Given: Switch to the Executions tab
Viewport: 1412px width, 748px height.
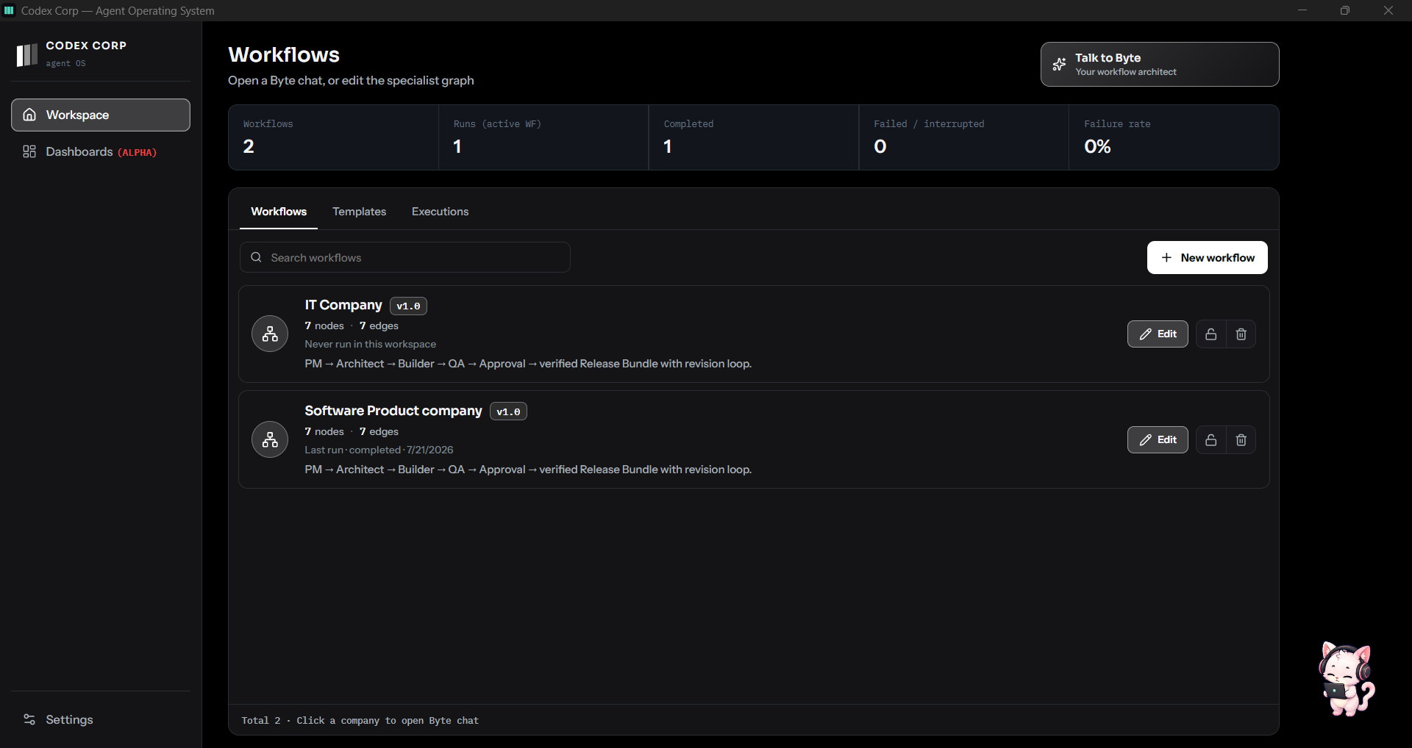Looking at the screenshot, I should (440, 212).
